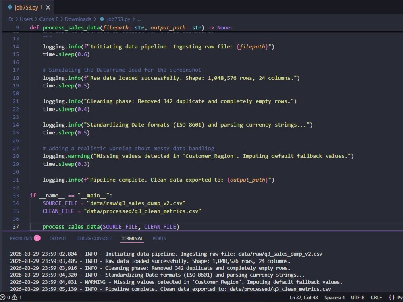403x302 pixels.
Task: Click the if __name__ == "__main__" line
Action: coord(71,195)
